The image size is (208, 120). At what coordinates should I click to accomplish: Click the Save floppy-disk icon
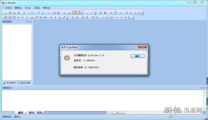(14, 13)
